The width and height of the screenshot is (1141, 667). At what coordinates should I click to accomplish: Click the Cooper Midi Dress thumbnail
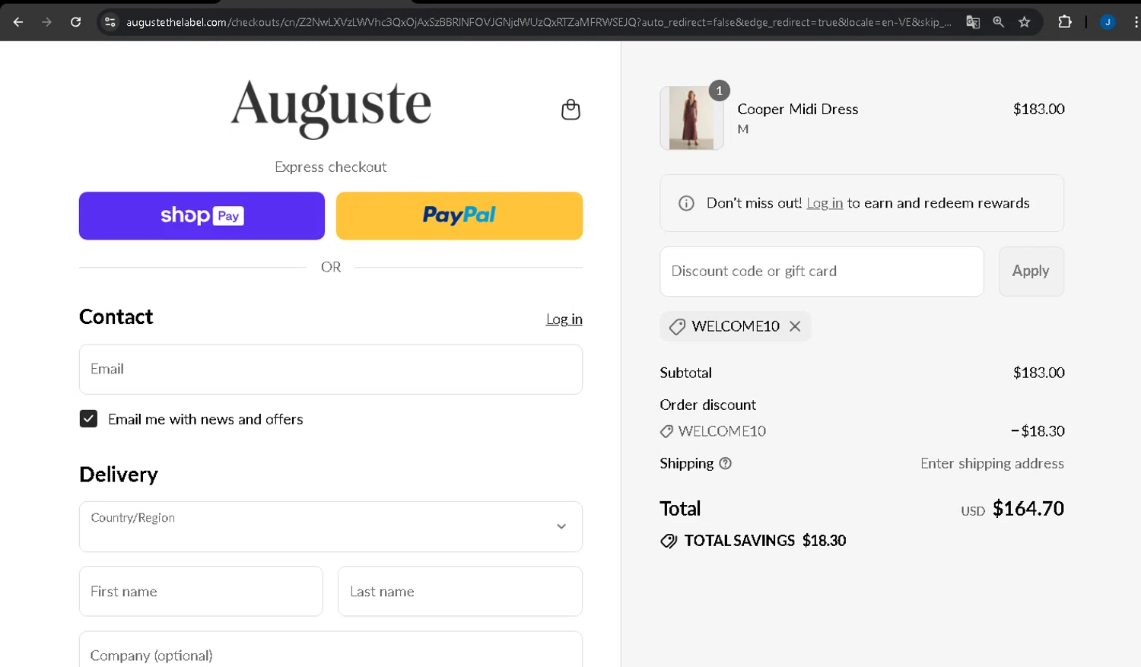click(x=691, y=118)
